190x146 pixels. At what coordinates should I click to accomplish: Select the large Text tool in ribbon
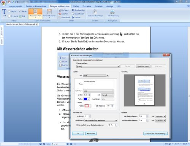(4, 13)
